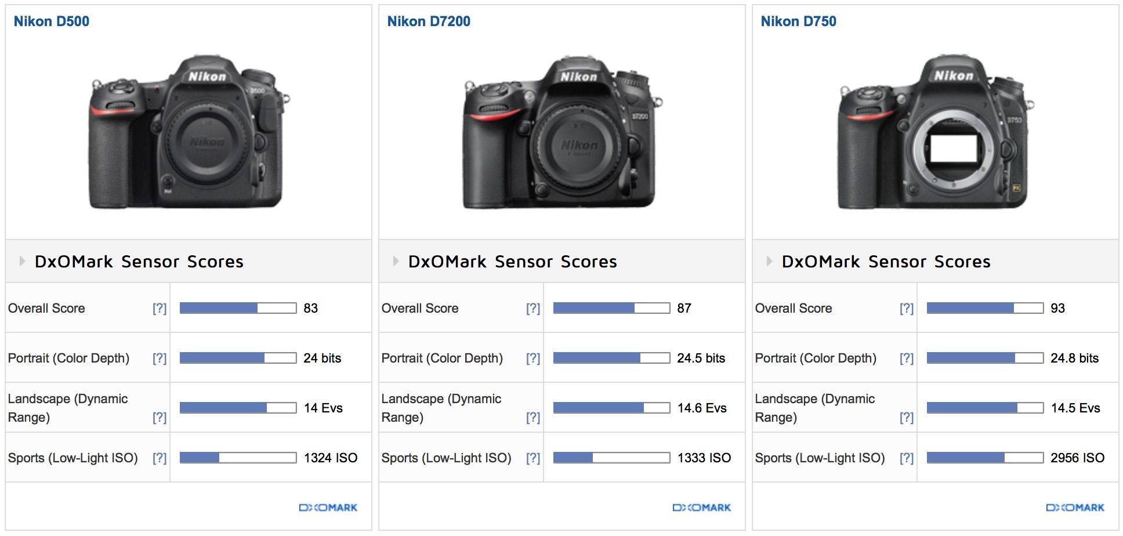Expand Nikon D750 DxOMark Sensor Scores triangle
This screenshot has height=536, width=1123.
click(769, 261)
